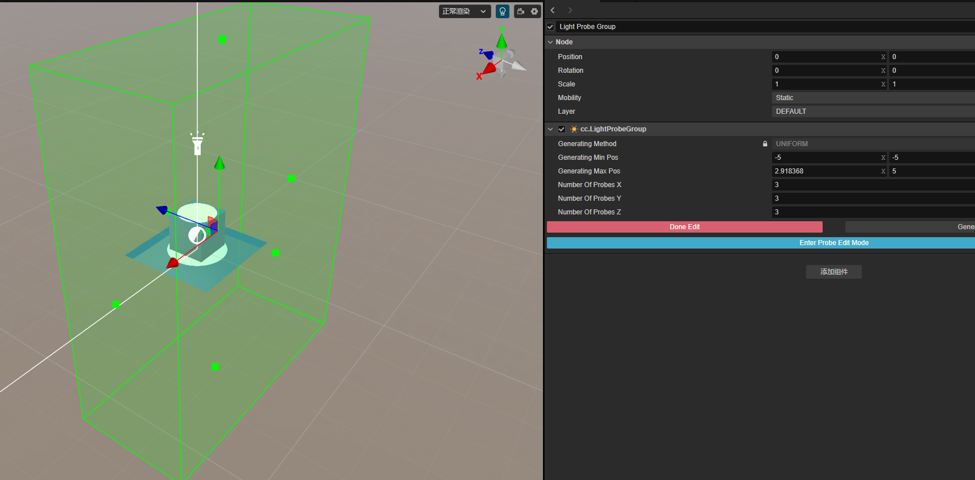Select the white flashlight spotlight icon in the scene
This screenshot has height=480, width=975.
coord(197,143)
